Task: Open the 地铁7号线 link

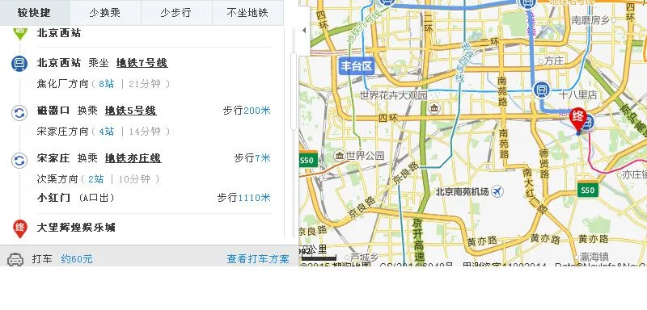Action: point(142,63)
